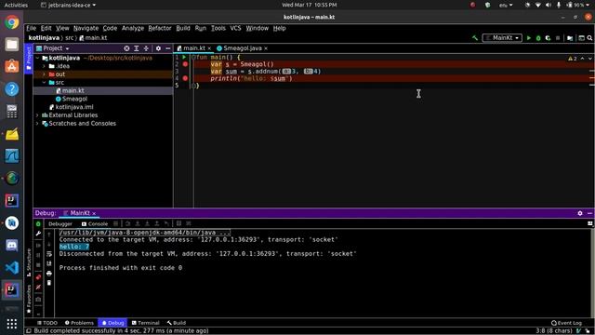This screenshot has height=335, width=595.
Task: Collapse the kotlinjava root folder
Action: coord(37,58)
